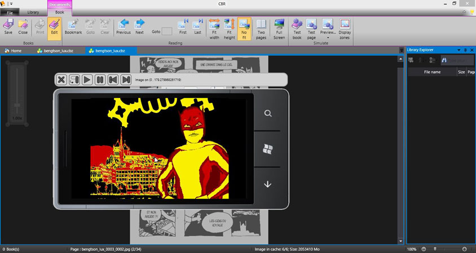Click the status bar zoom out button
Screen dimensions: 476x253
[x=424, y=249]
